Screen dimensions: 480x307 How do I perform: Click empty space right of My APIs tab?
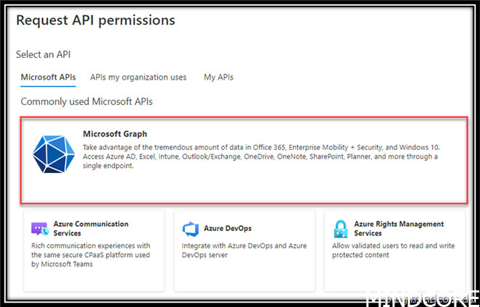point(348,77)
